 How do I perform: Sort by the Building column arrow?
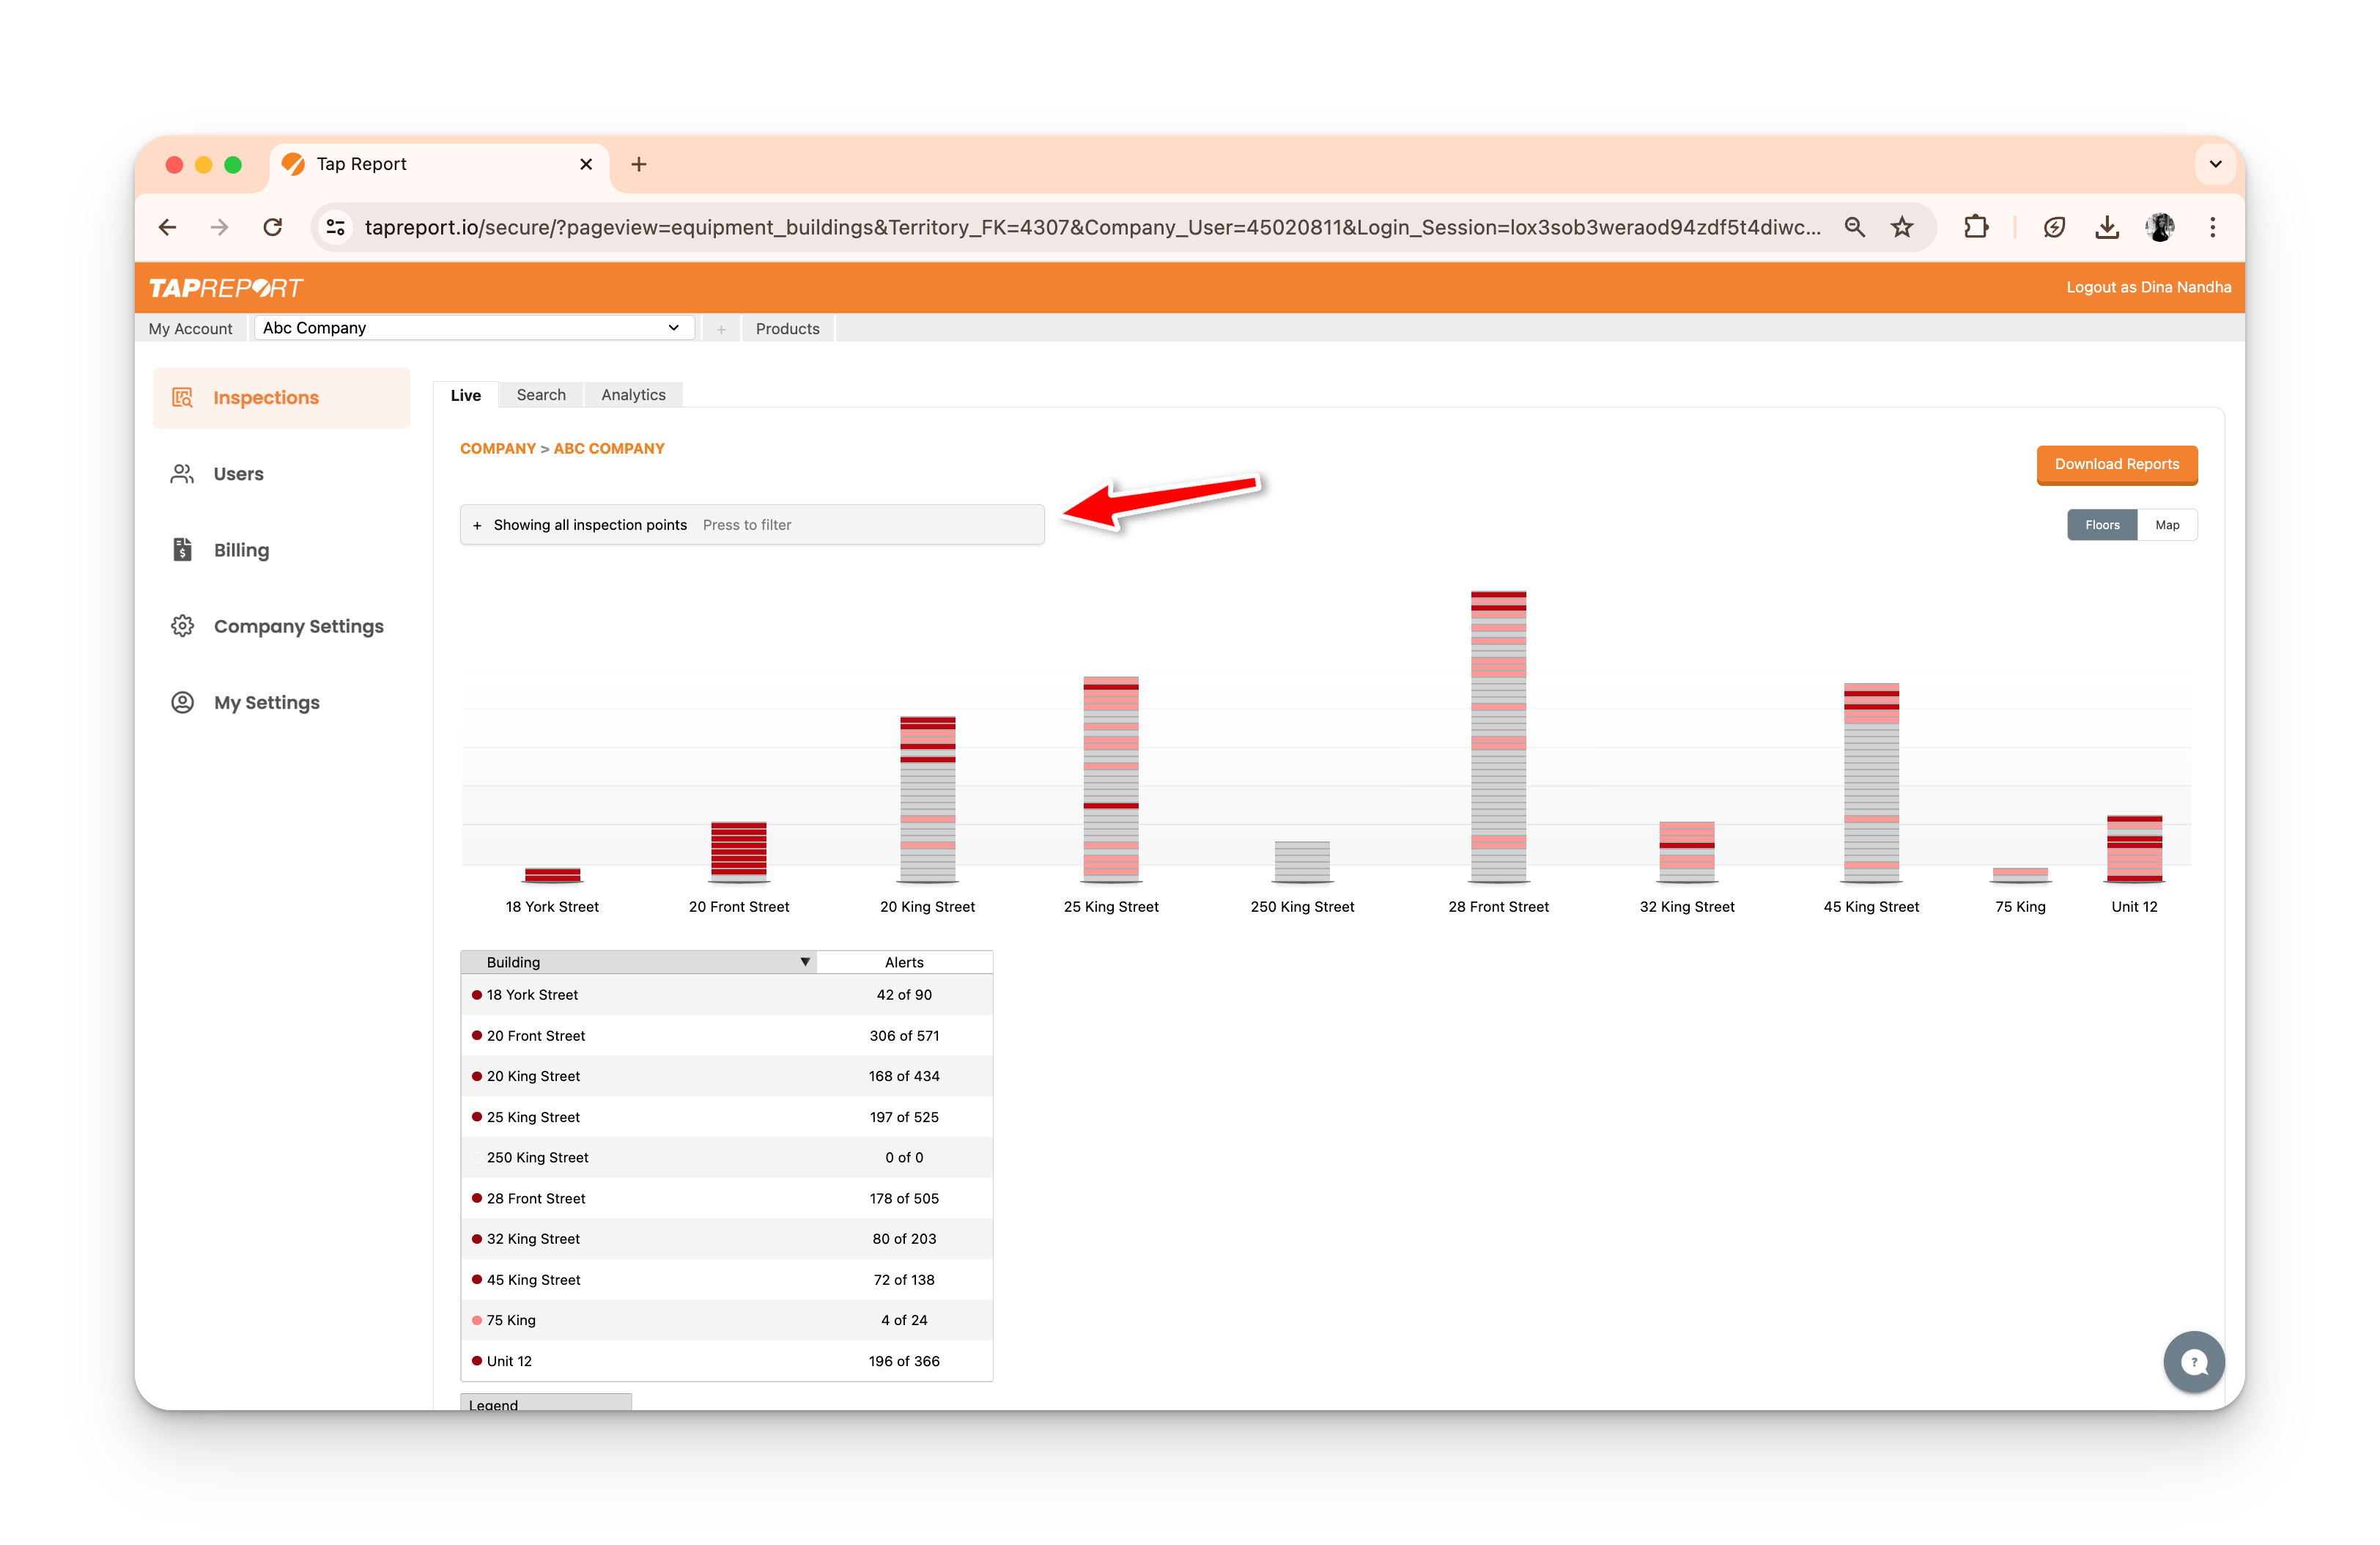coord(804,962)
